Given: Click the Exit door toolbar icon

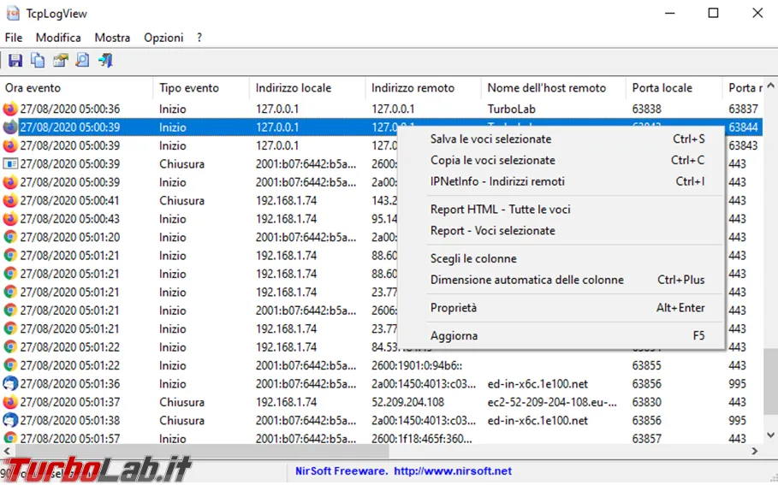Looking at the screenshot, I should click(105, 61).
